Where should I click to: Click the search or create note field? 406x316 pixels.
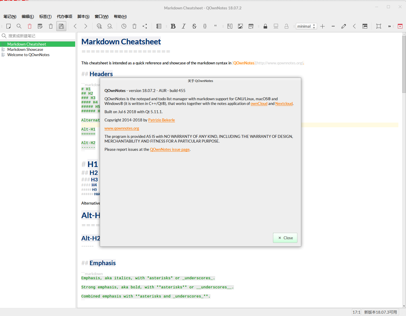click(38, 36)
